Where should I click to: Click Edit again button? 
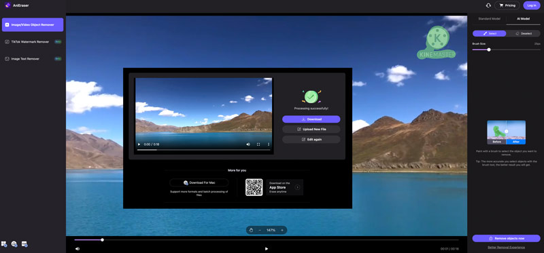[311, 139]
